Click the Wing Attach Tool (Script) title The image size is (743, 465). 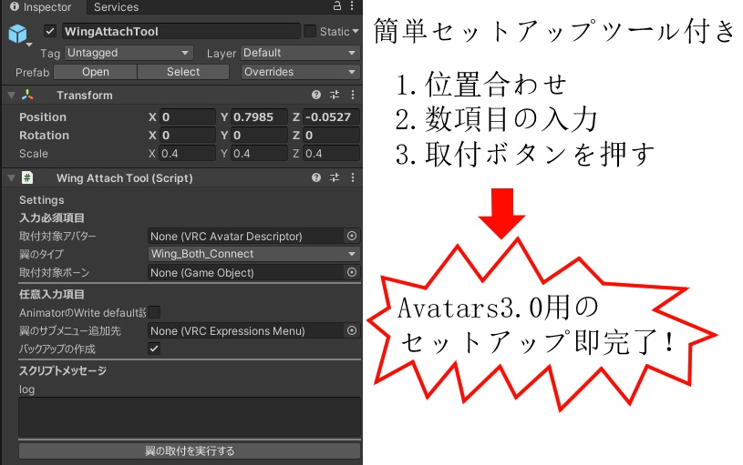coord(125,177)
